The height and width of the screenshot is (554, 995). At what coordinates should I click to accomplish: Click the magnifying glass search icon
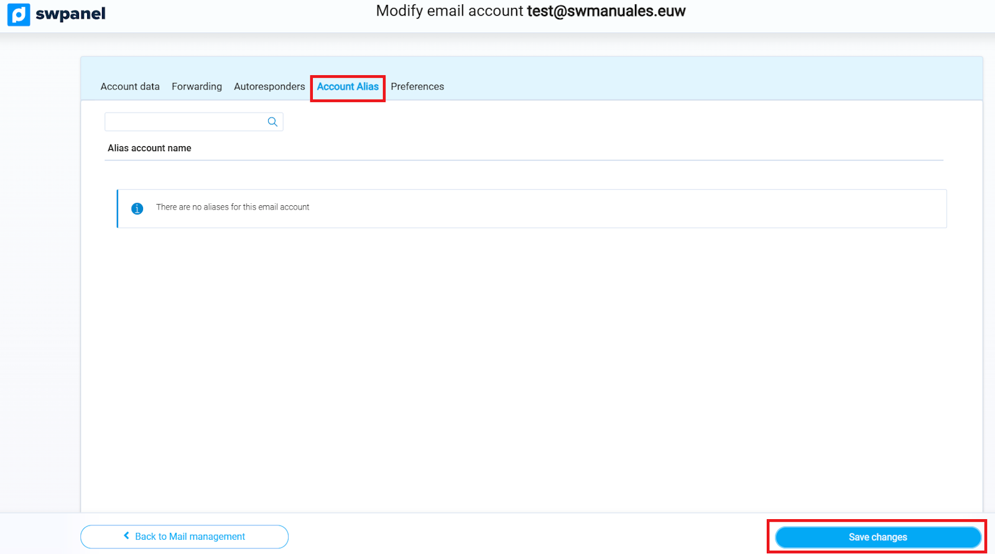coord(272,122)
